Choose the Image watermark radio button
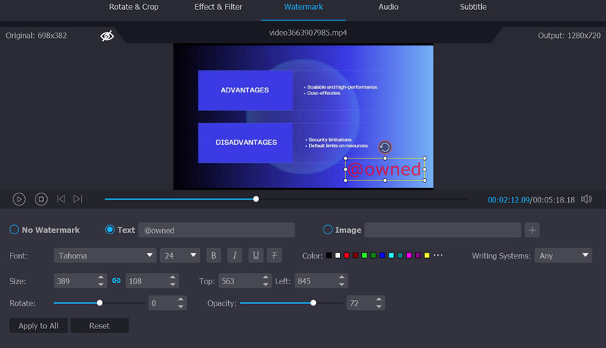This screenshot has height=348, width=606. pyautogui.click(x=328, y=230)
